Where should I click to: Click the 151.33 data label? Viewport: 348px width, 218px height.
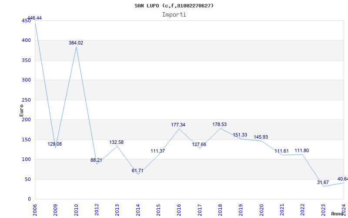tap(240, 135)
